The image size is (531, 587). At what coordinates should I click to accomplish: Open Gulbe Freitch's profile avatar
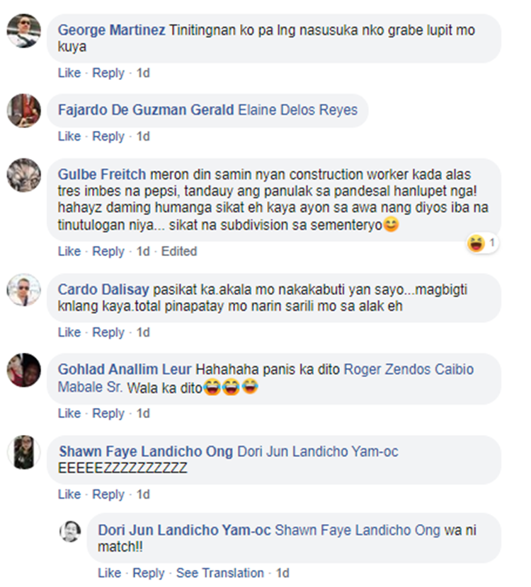pyautogui.click(x=23, y=175)
